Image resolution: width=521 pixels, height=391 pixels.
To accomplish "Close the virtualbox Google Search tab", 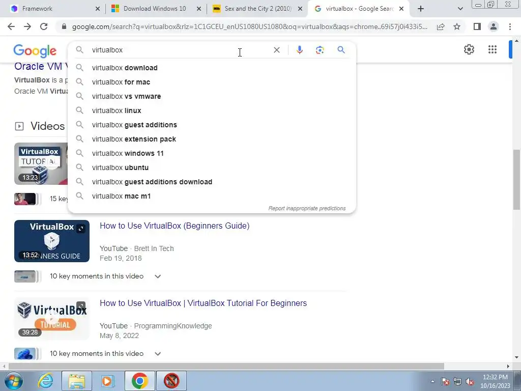I will tap(401, 9).
